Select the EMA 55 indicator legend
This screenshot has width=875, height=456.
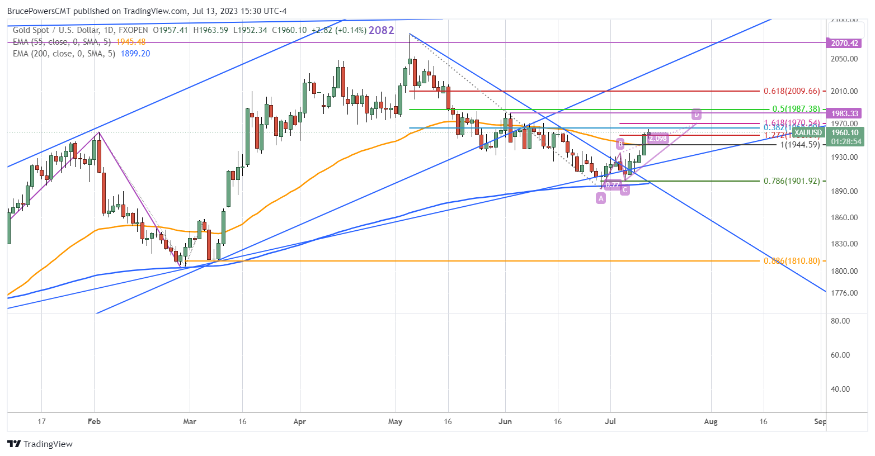(x=62, y=42)
